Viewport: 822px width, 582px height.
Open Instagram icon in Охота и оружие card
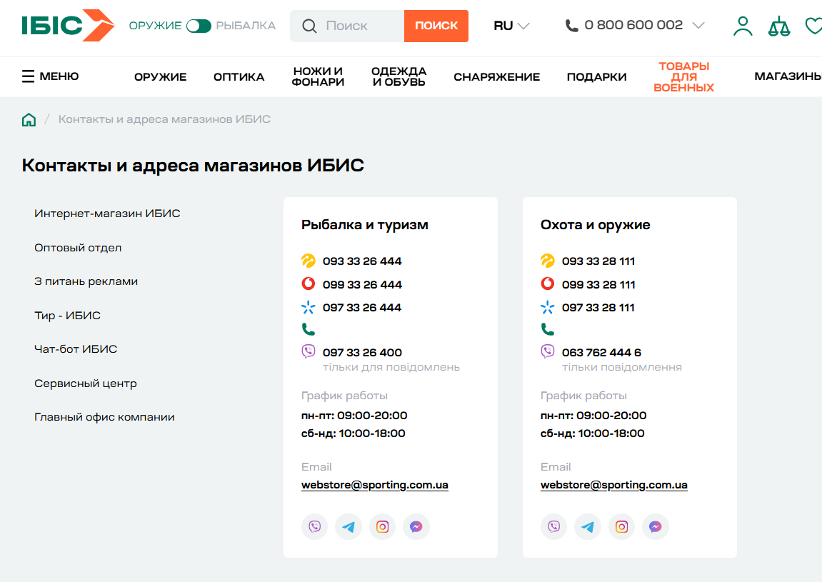point(622,527)
